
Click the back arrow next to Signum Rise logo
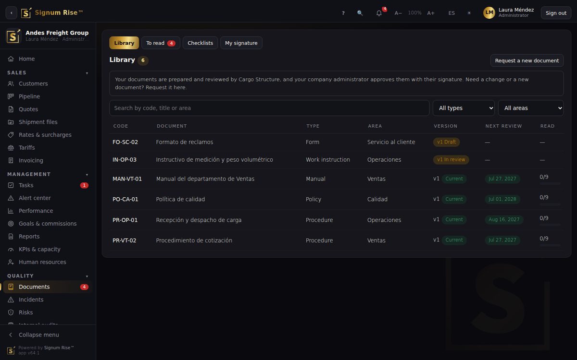tap(12, 13)
